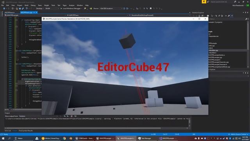Open the AVRCPPPawn class navigation dropdown
Screen dimensions: 250x141
(x=97, y=15)
